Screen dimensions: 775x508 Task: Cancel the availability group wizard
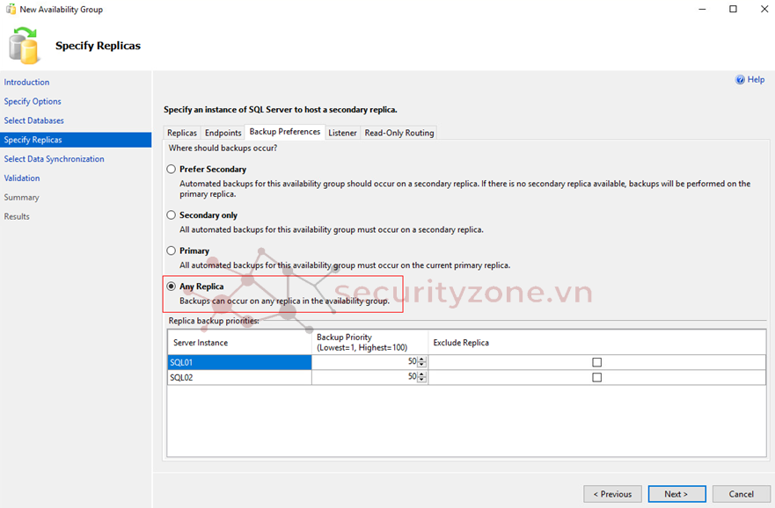[741, 494]
